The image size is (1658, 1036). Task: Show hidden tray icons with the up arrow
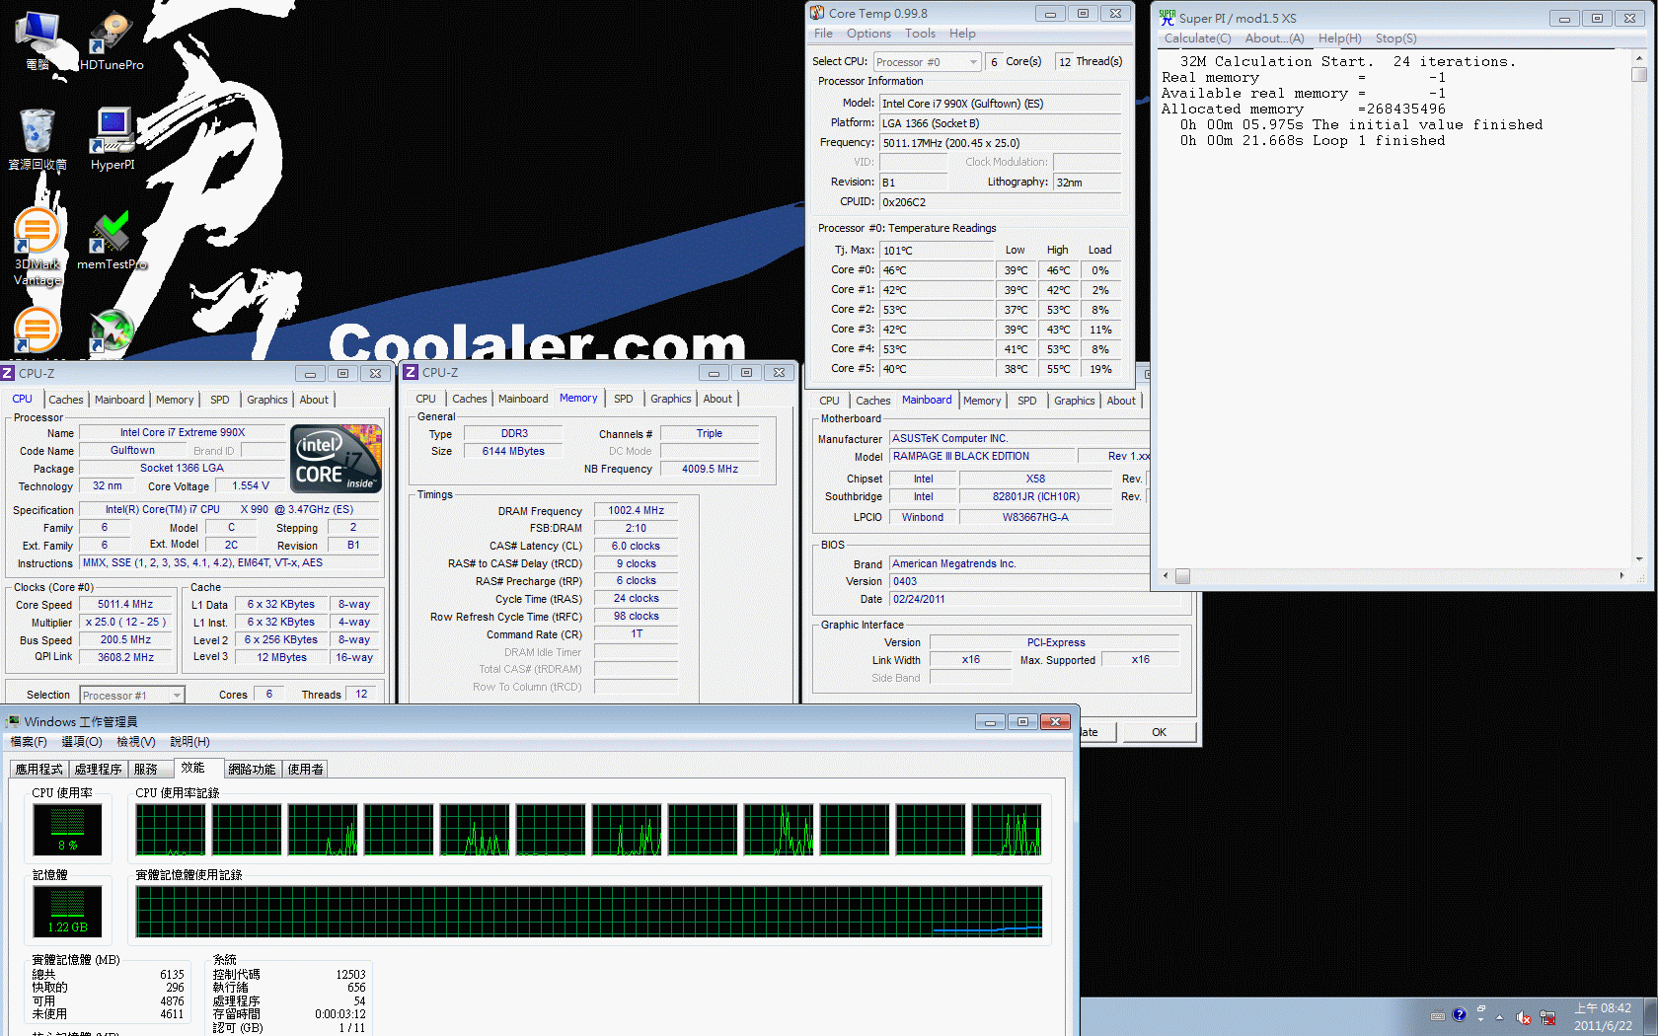click(1499, 1017)
